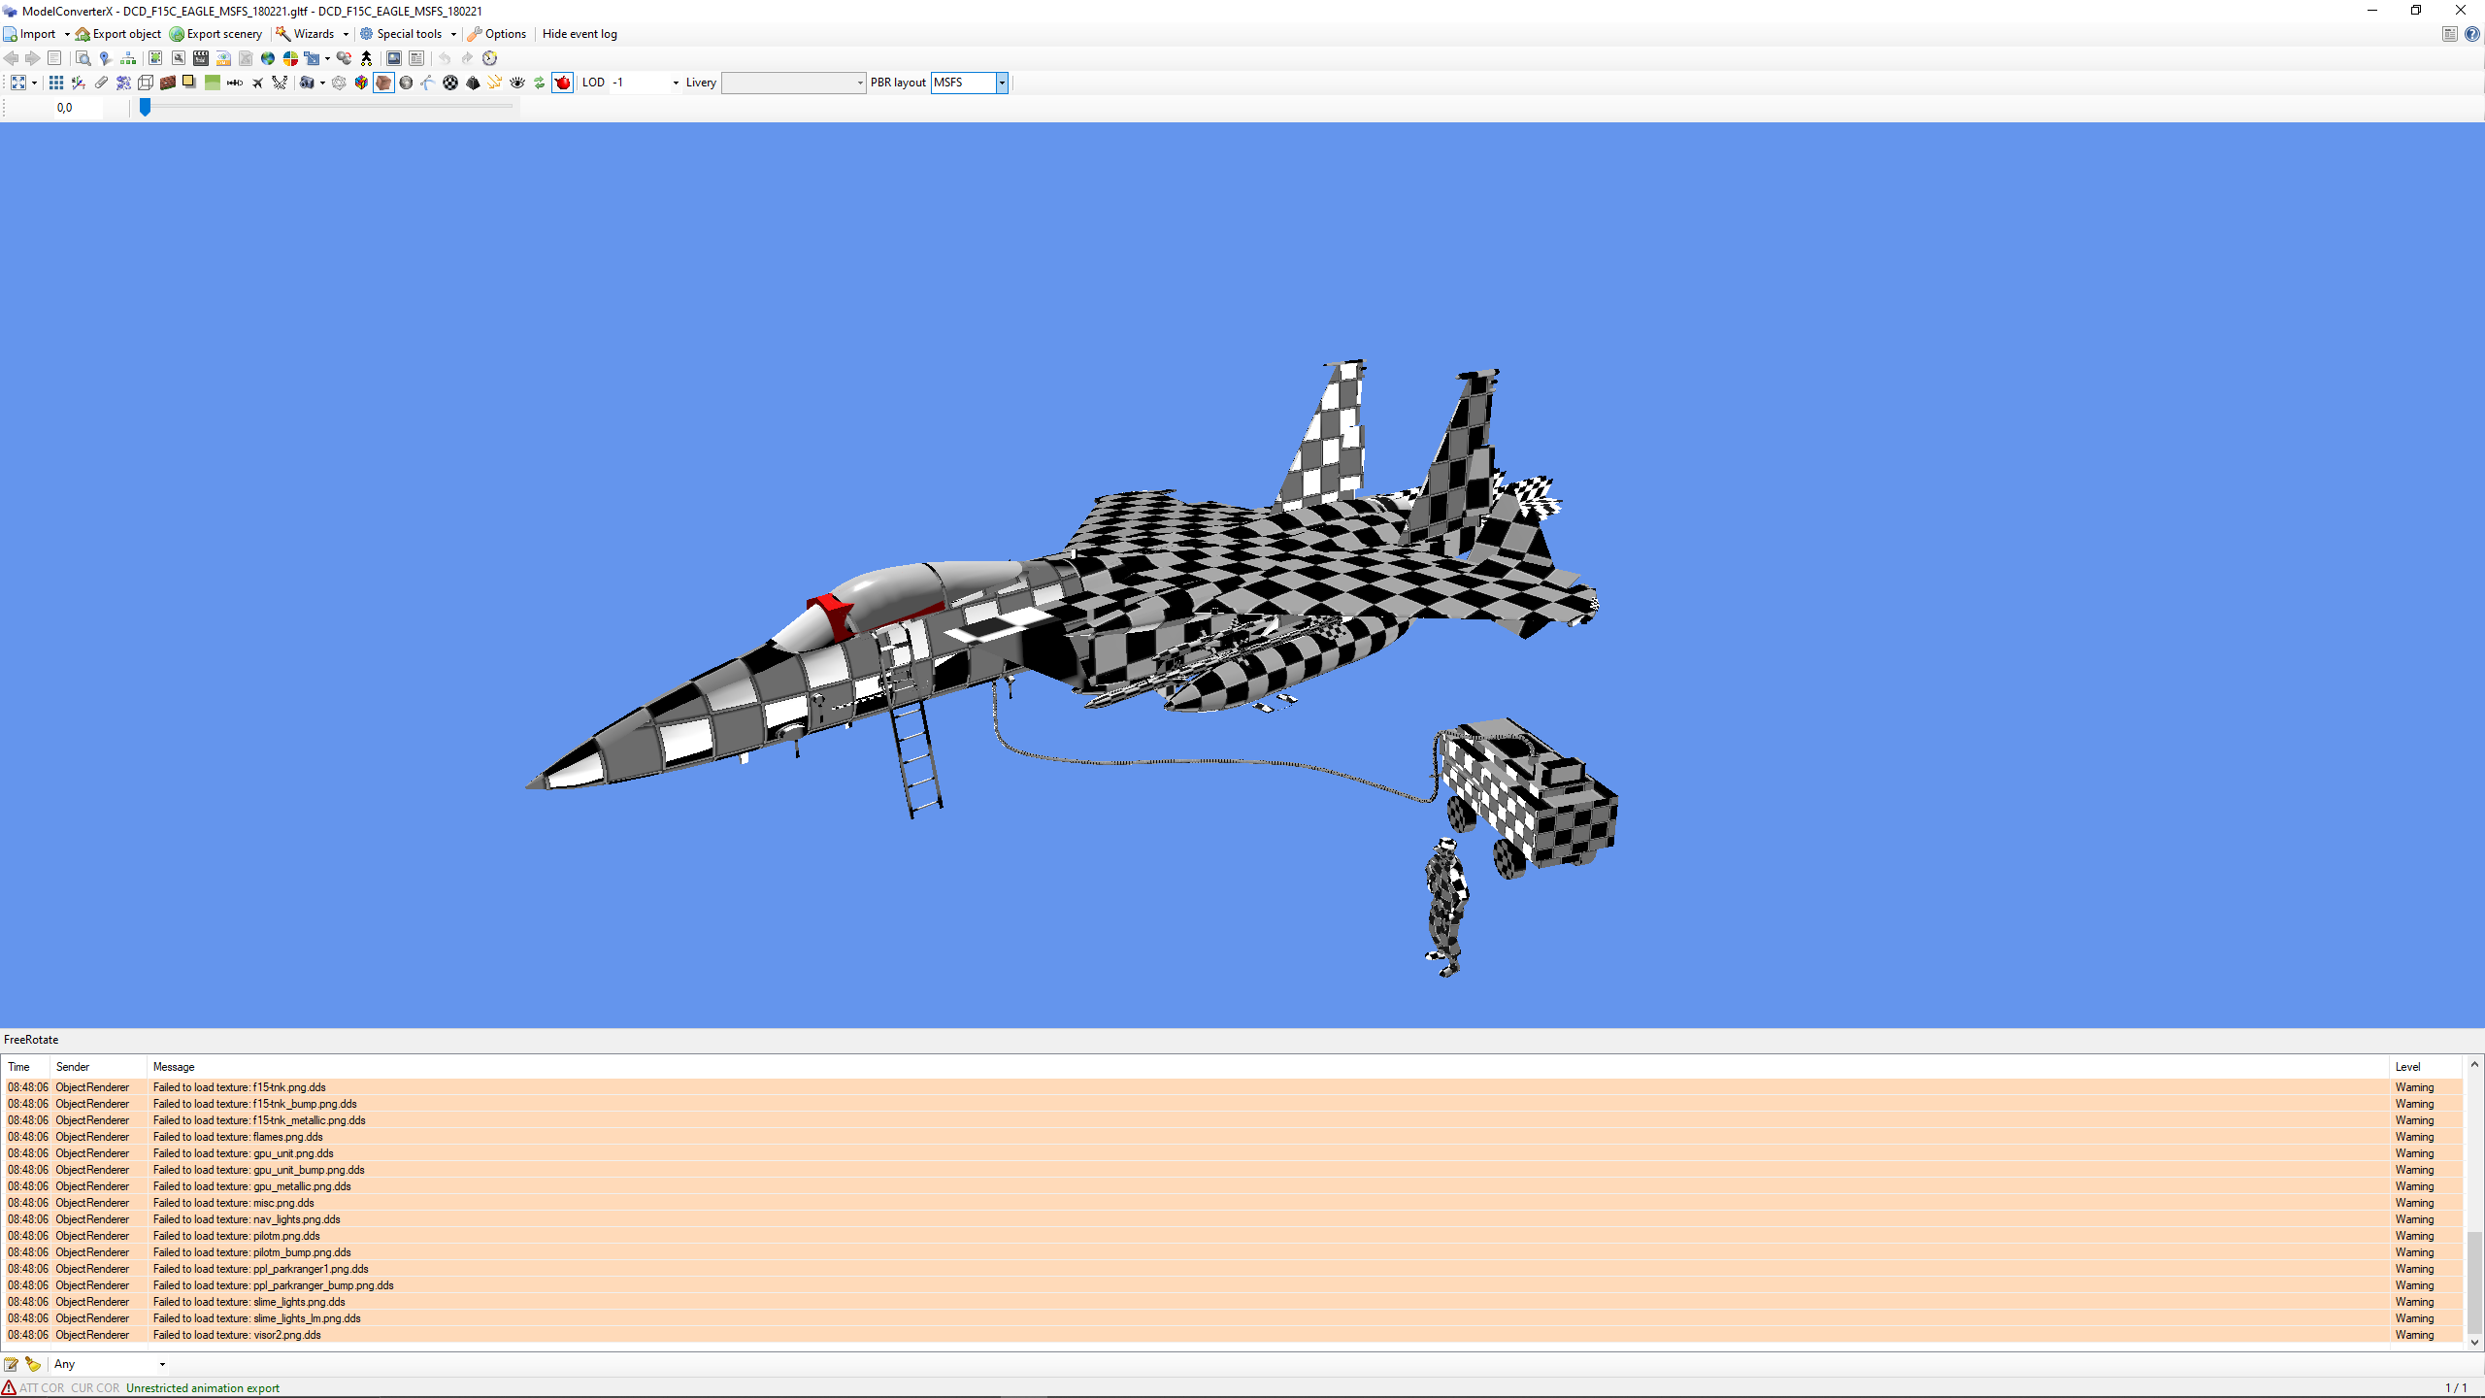Open the Livery combo box

[x=793, y=83]
